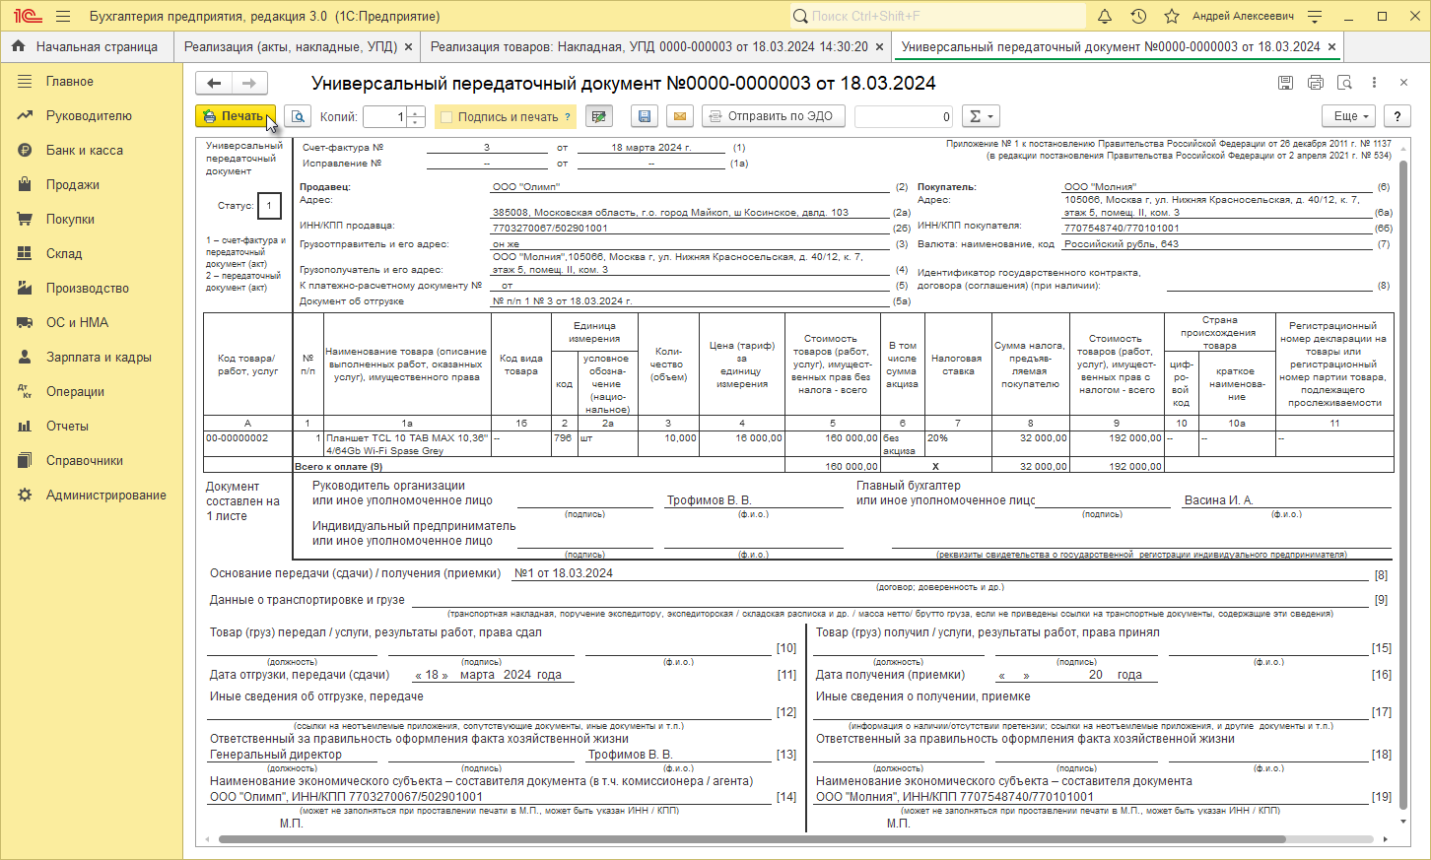Click the Копий number input field
Image resolution: width=1431 pixels, height=860 pixels.
(384, 116)
